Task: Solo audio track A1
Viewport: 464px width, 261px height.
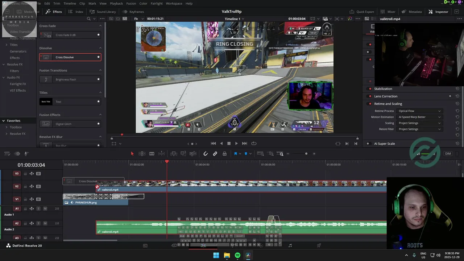Action: (x=38, y=208)
